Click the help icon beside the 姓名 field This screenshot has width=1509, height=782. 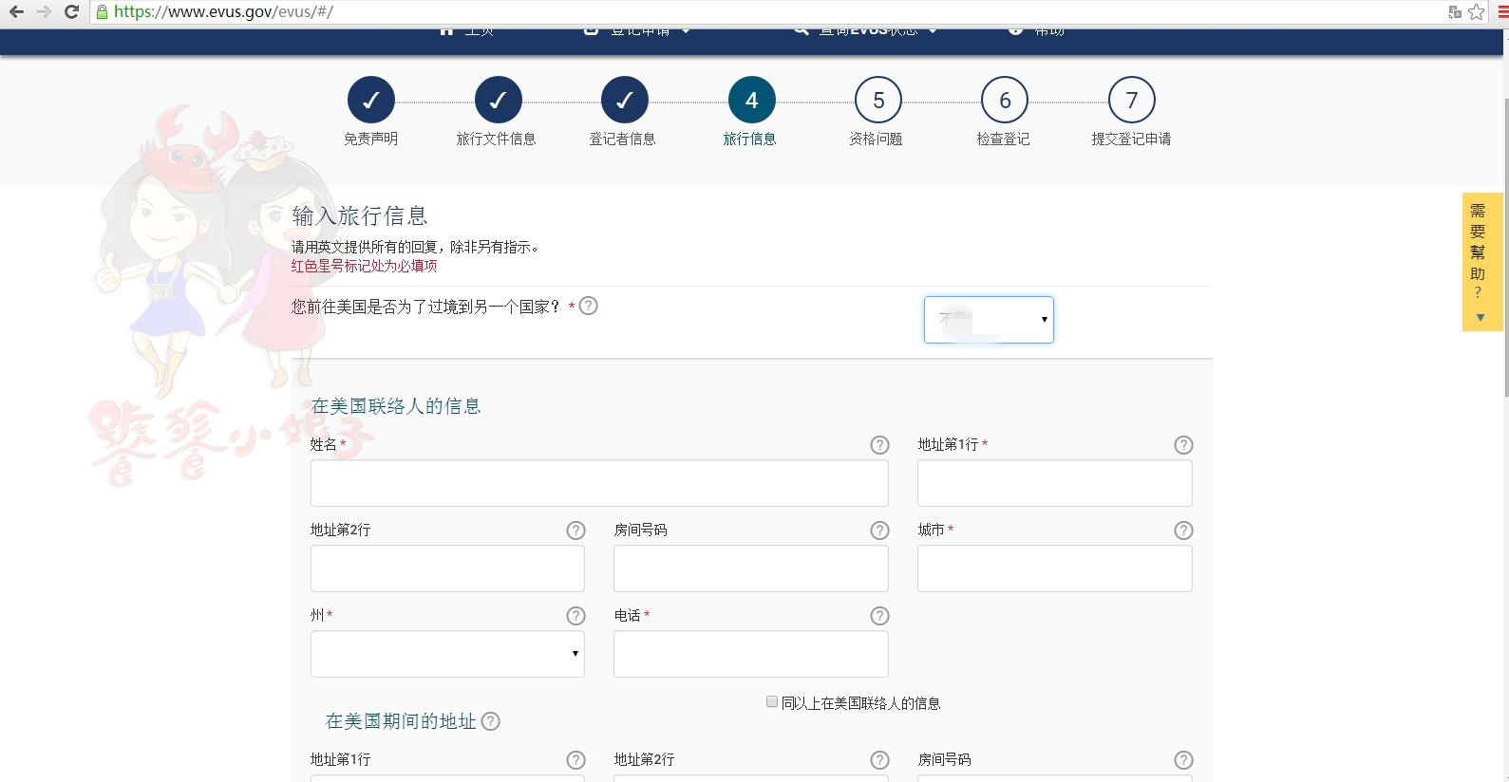tap(879, 445)
